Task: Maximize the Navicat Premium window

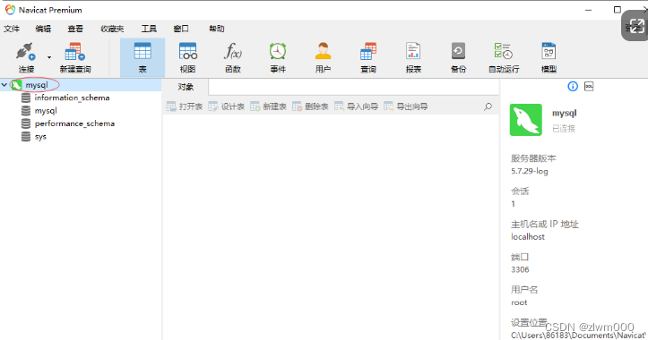Action: pyautogui.click(x=618, y=10)
